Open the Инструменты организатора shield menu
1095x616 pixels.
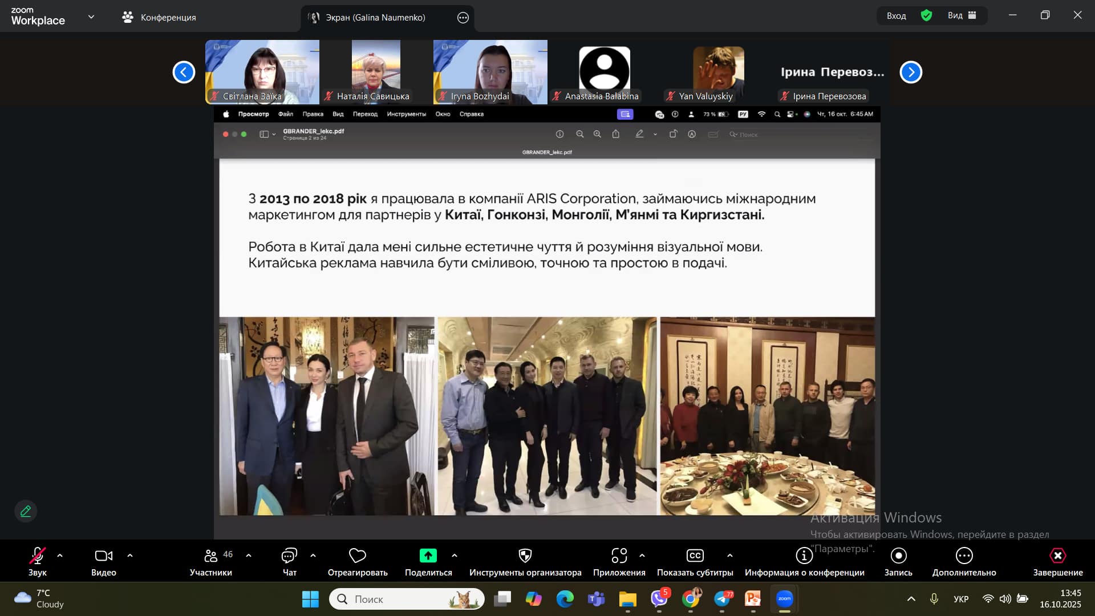(525, 556)
